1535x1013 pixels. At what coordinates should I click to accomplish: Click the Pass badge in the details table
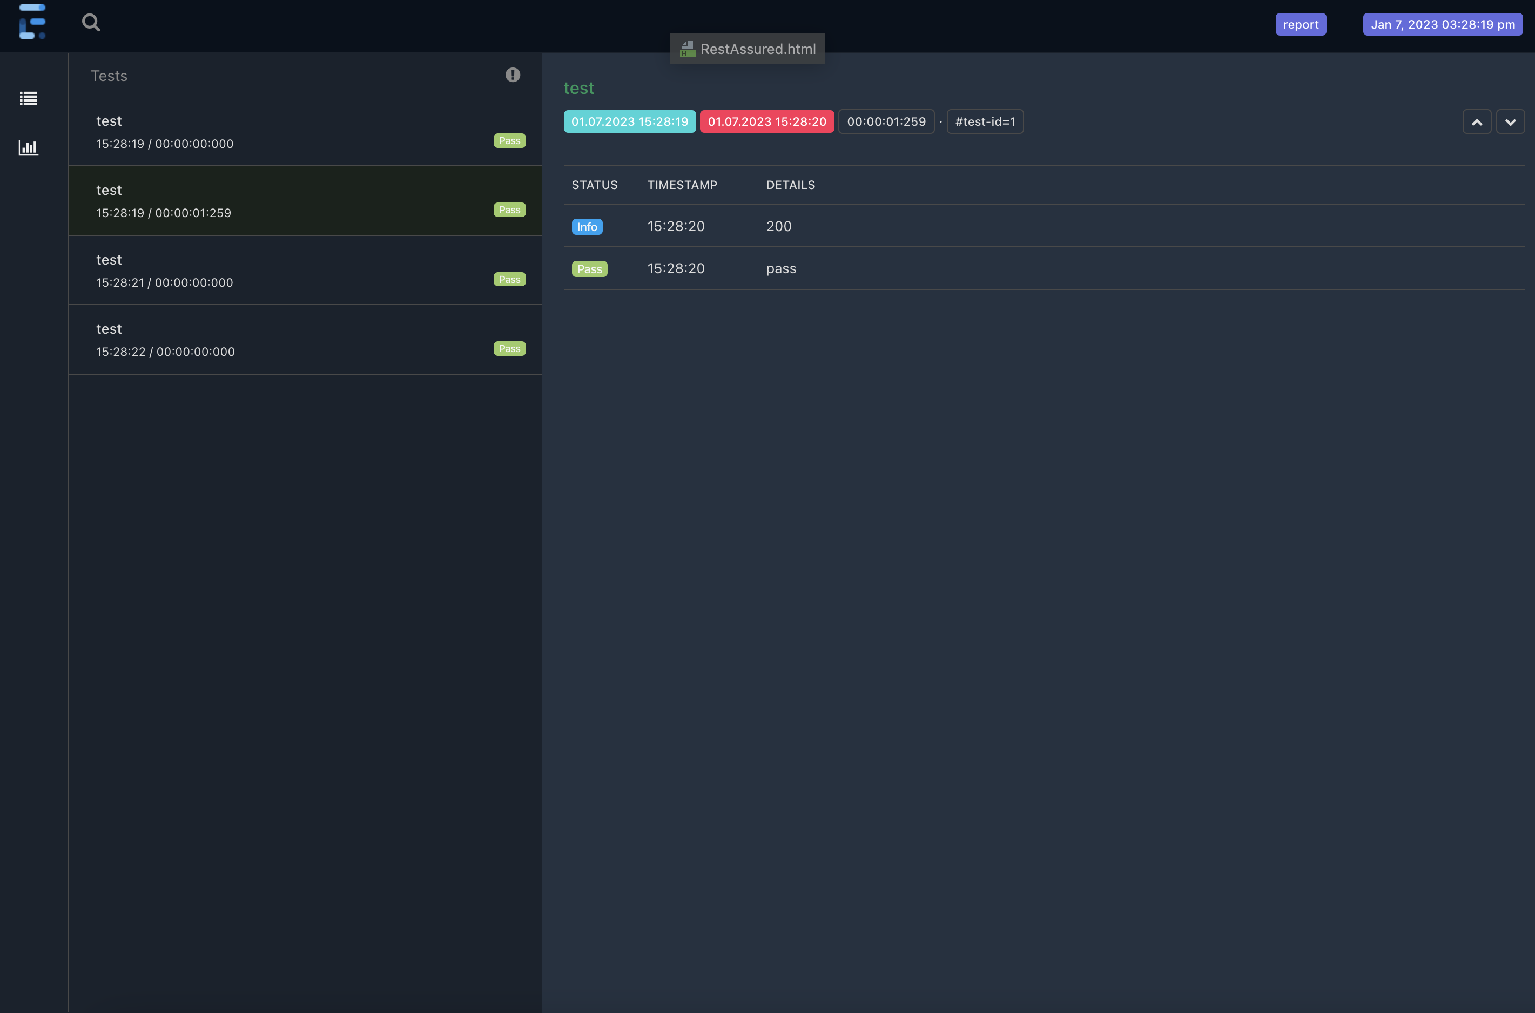[x=589, y=268]
